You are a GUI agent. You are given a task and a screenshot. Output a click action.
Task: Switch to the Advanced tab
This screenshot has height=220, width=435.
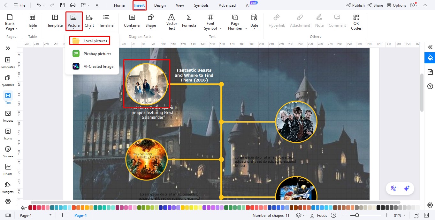coord(227,5)
